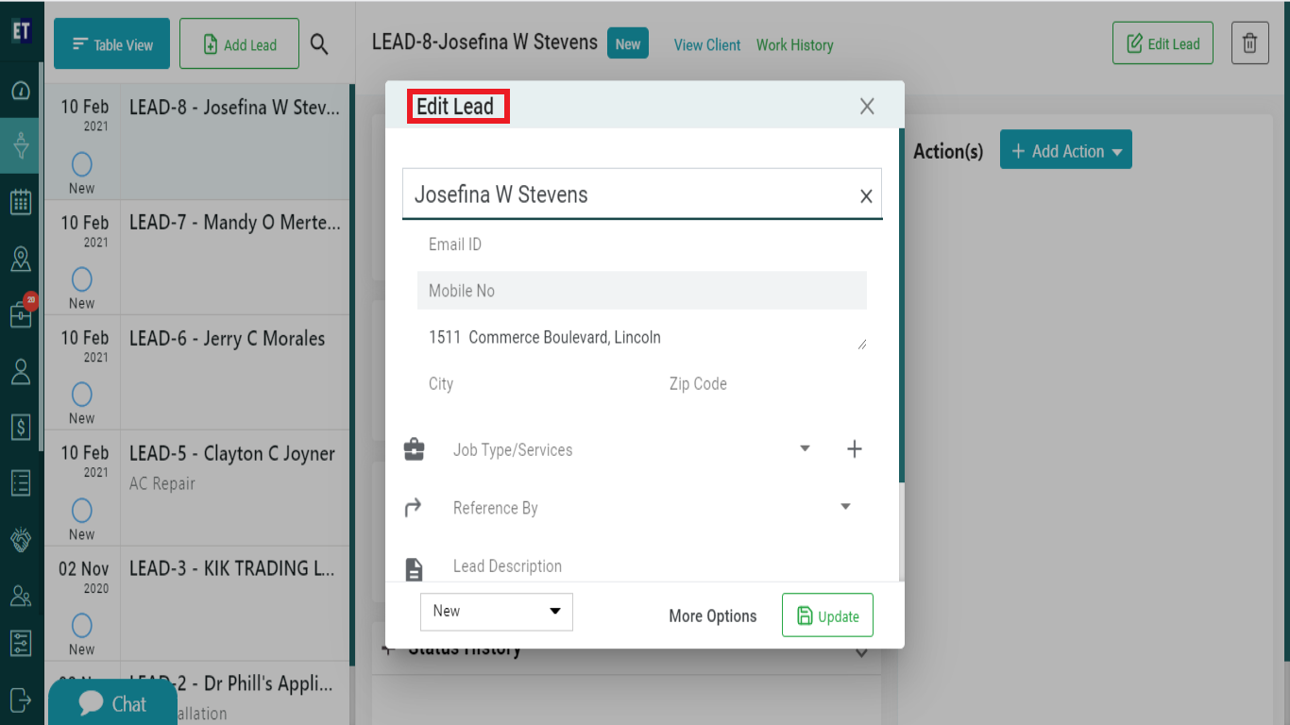
Task: Click the Zip Code field
Action: (763, 384)
